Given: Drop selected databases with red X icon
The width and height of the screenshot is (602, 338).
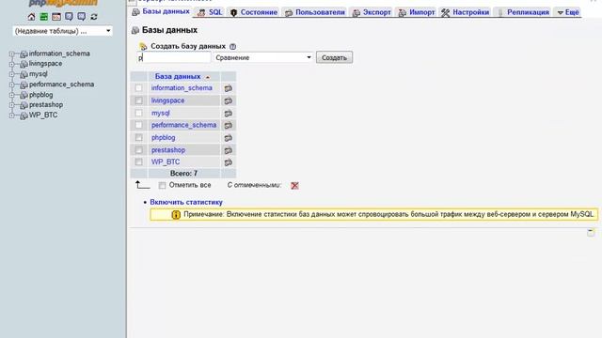Looking at the screenshot, I should pos(294,186).
